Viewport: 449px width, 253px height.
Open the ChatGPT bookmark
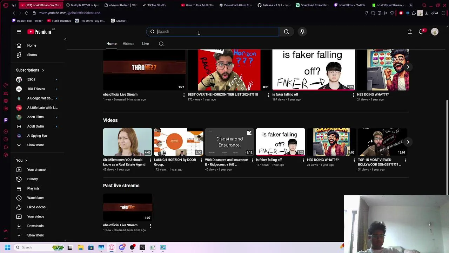point(119,21)
